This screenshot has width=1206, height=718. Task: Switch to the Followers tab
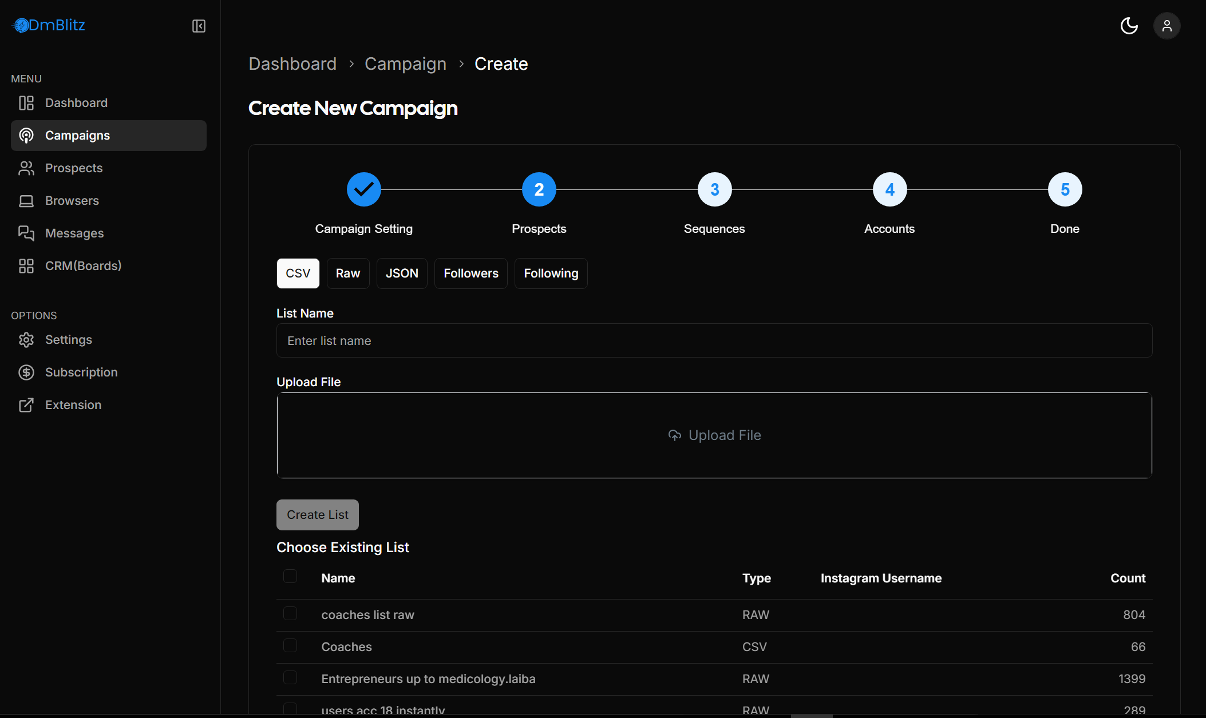click(471, 273)
